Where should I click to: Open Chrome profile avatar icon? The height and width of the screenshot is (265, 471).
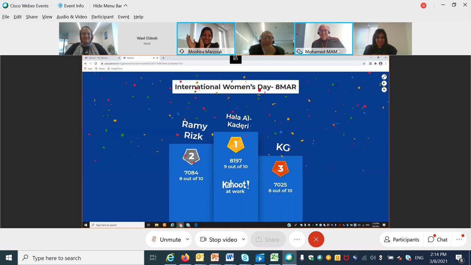(380, 63)
